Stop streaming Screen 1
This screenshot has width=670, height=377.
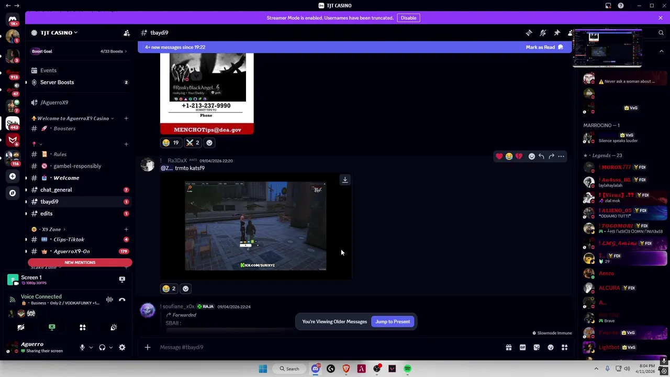tap(122, 279)
